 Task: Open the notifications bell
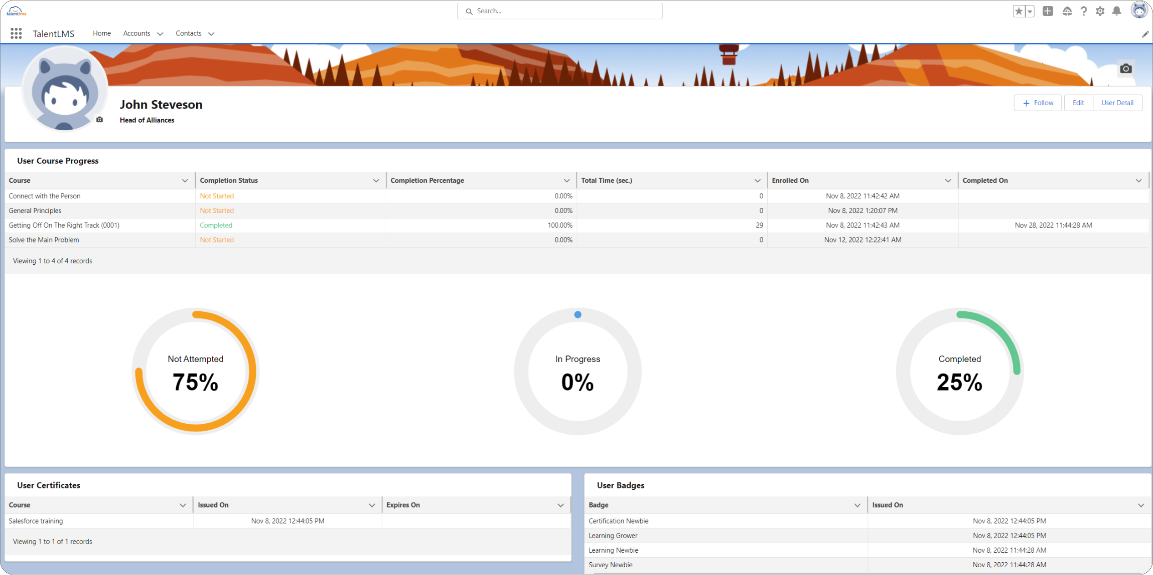click(x=1117, y=11)
